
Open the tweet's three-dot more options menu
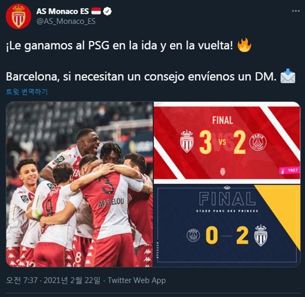(x=296, y=11)
